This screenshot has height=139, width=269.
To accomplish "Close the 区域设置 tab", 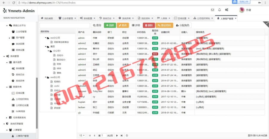I will coord(189,18).
